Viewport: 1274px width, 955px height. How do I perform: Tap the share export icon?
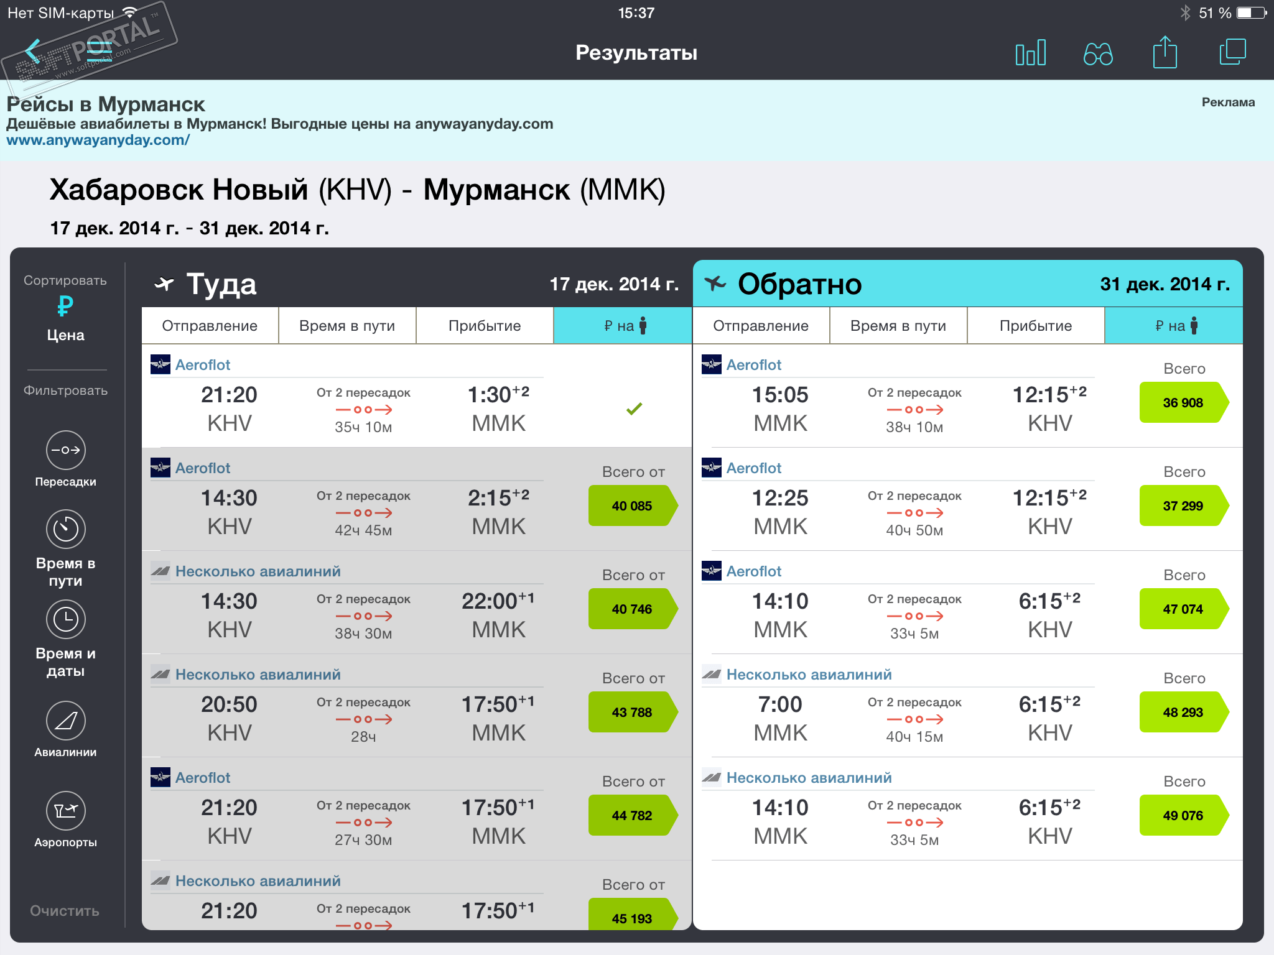1165,53
